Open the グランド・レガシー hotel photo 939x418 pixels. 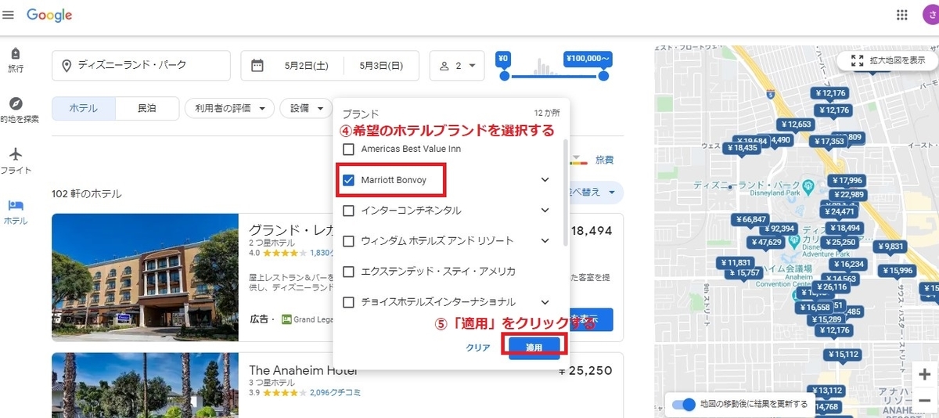coord(146,278)
